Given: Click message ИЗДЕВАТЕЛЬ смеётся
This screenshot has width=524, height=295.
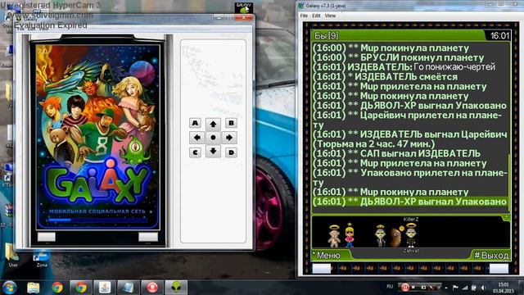Looking at the screenshot, I should click(386, 76).
